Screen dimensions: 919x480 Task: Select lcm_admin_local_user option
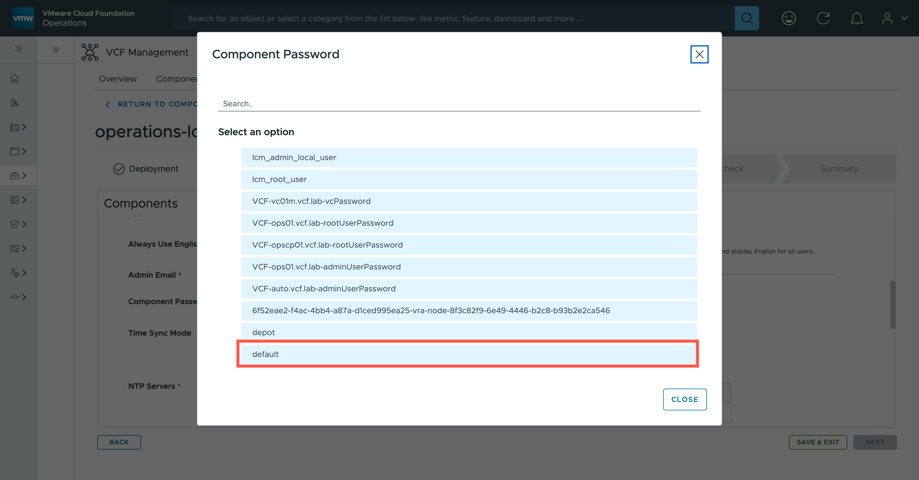coord(468,157)
